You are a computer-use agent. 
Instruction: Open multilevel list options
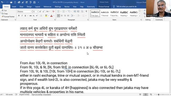[71, 11]
